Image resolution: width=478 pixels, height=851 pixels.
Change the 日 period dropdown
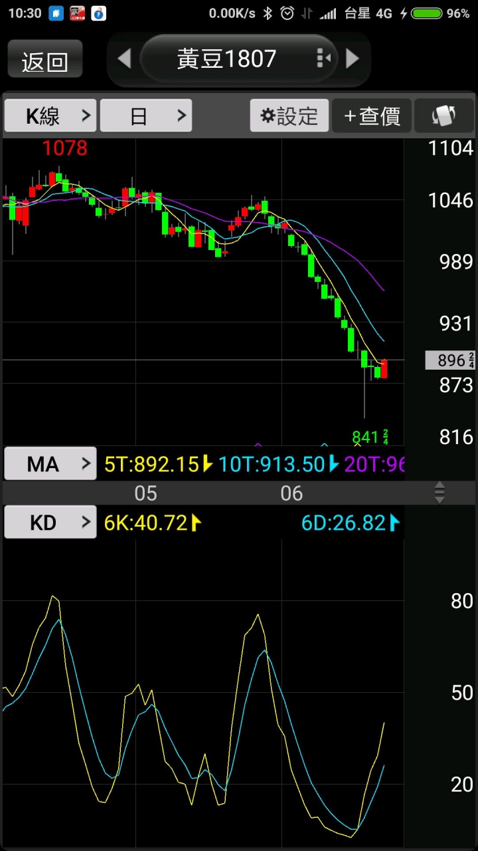(146, 116)
